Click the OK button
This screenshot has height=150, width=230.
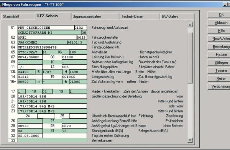[x=219, y=15]
